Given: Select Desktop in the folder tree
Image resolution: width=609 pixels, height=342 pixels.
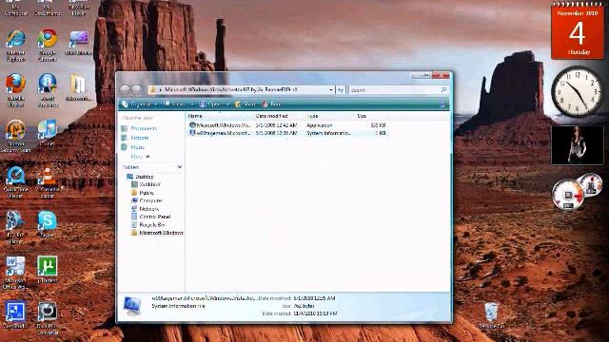Looking at the screenshot, I should [144, 177].
